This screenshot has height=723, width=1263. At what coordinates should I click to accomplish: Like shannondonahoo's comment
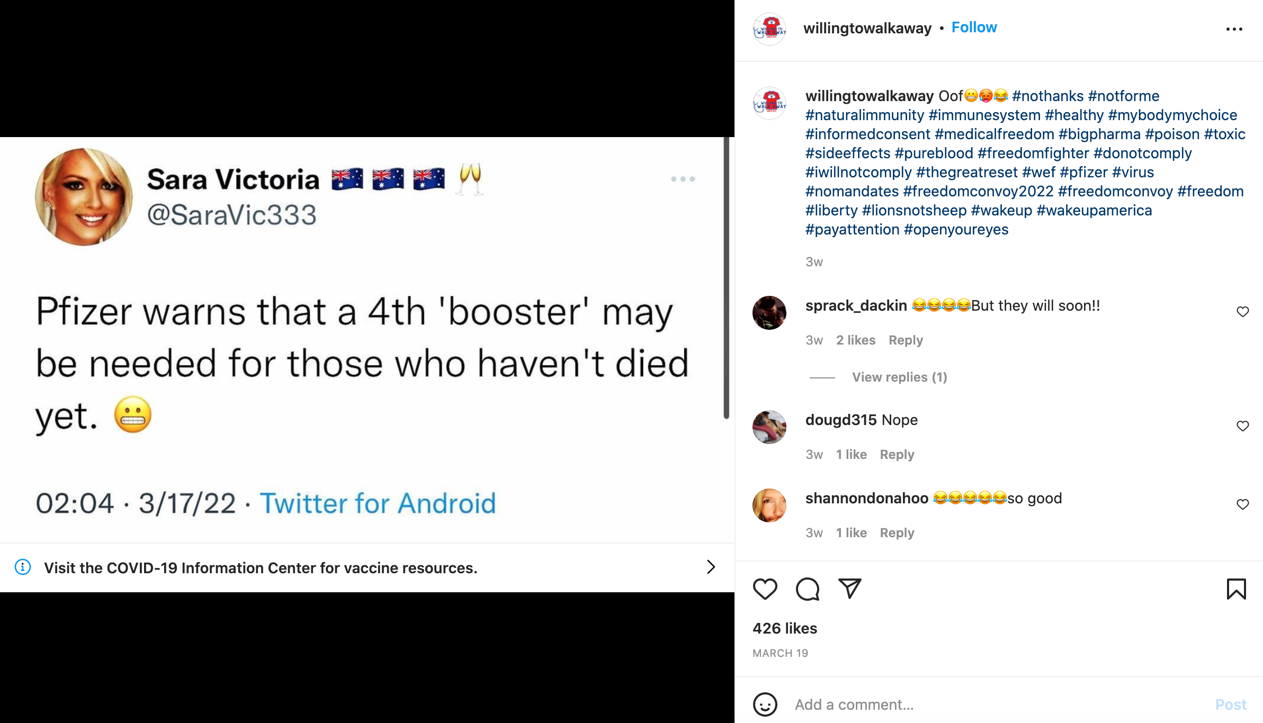(1242, 504)
